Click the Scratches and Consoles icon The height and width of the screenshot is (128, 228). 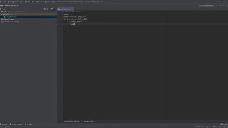click(x=2, y=22)
